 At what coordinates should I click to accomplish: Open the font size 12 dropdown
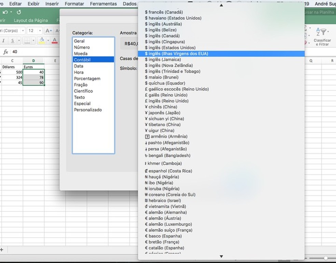pyautogui.click(x=40, y=30)
